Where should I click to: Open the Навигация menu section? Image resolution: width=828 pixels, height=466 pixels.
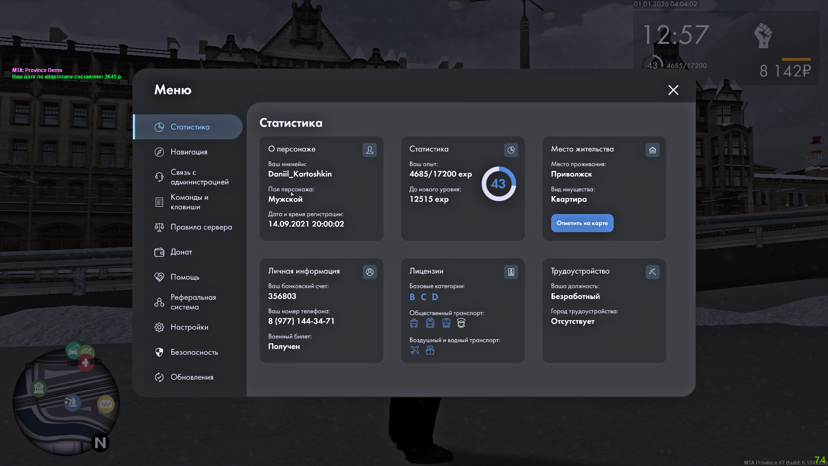click(x=189, y=152)
